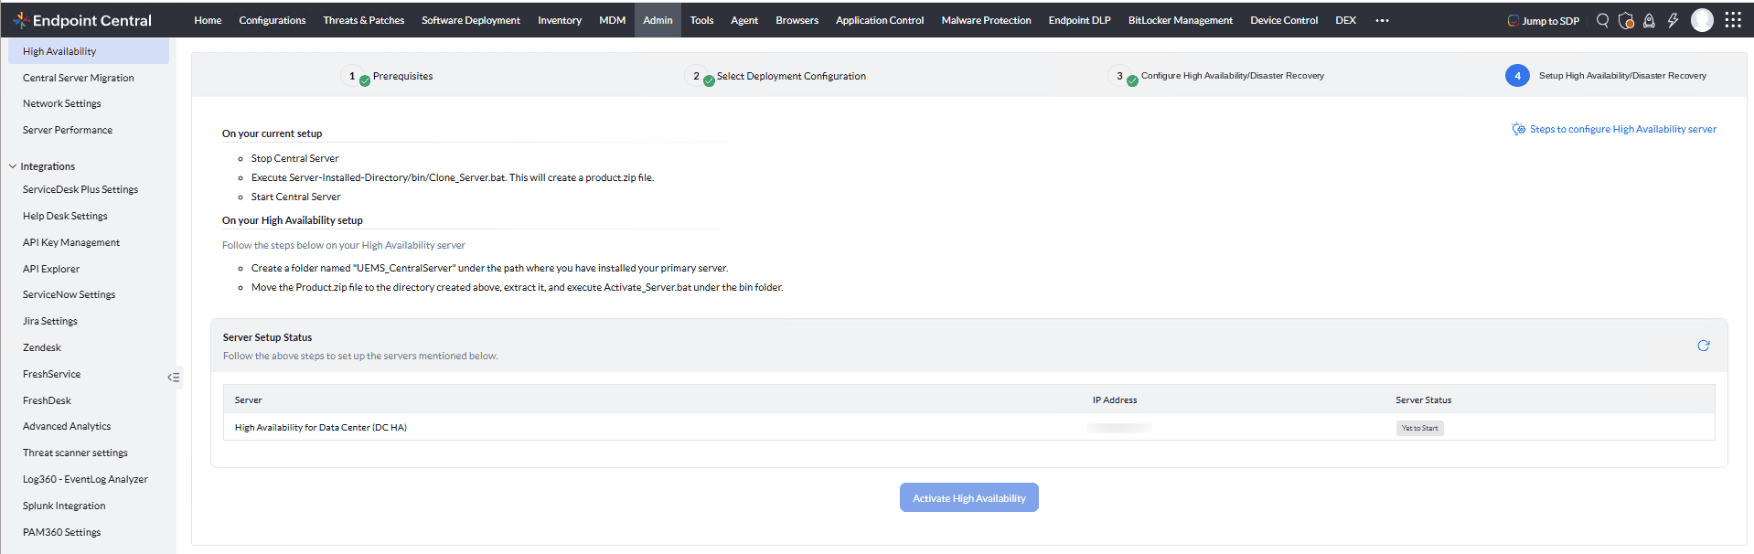Open Help Desk Settings
This screenshot has height=554, width=1754.
tap(65, 216)
